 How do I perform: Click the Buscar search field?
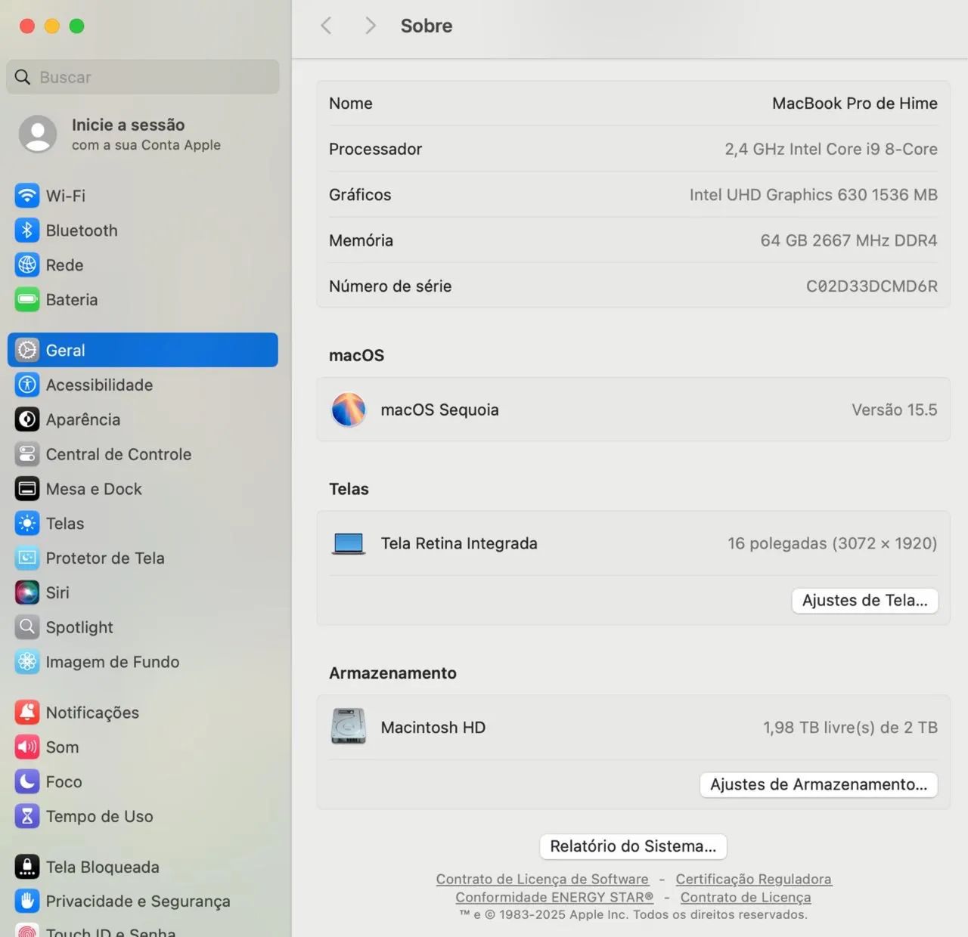[x=143, y=77]
